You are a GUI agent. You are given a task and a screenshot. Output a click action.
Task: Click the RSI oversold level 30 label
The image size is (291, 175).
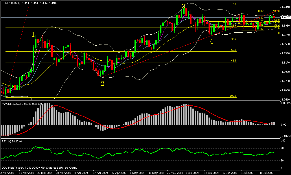[282, 161]
